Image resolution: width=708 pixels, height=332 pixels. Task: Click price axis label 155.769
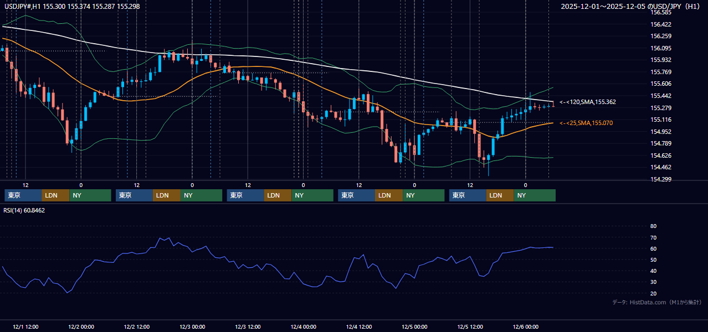click(661, 72)
